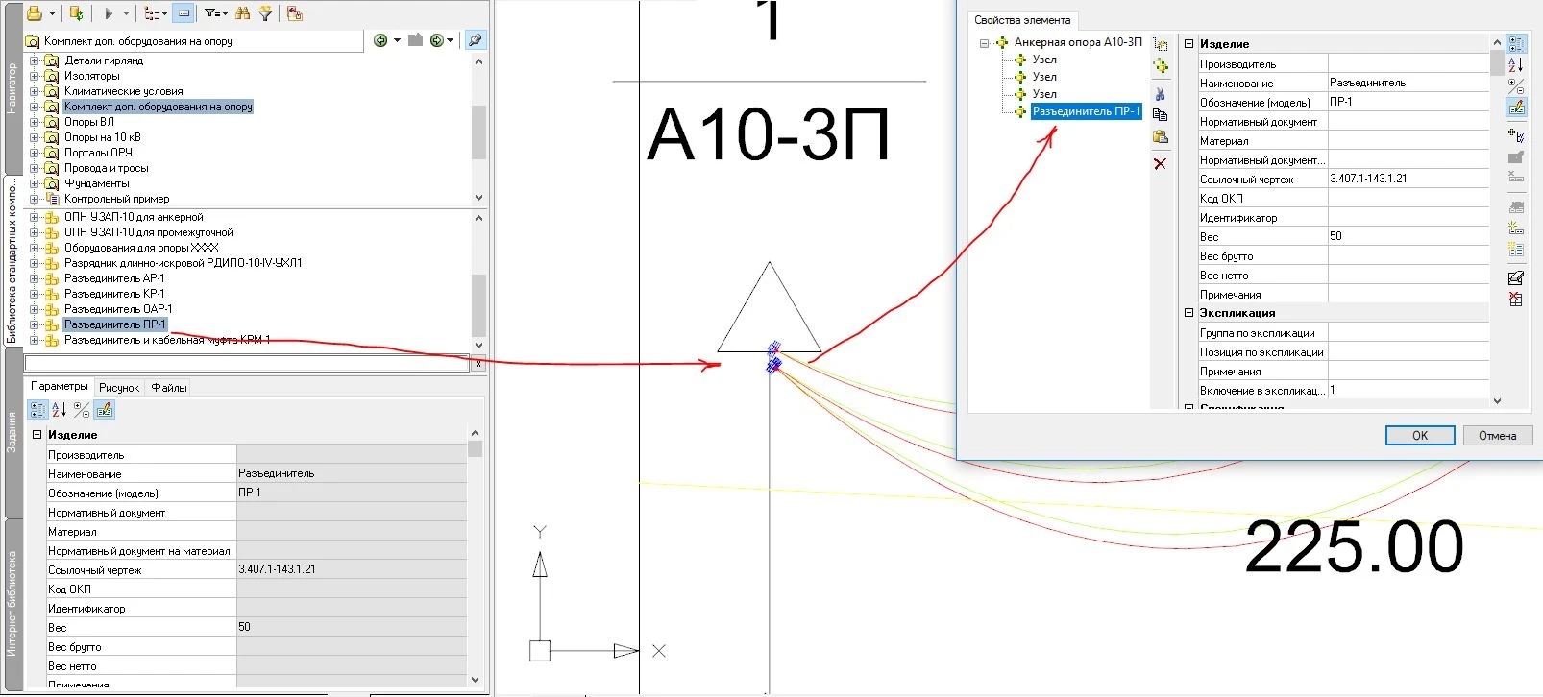Click the green back navigation arrow

[x=381, y=40]
